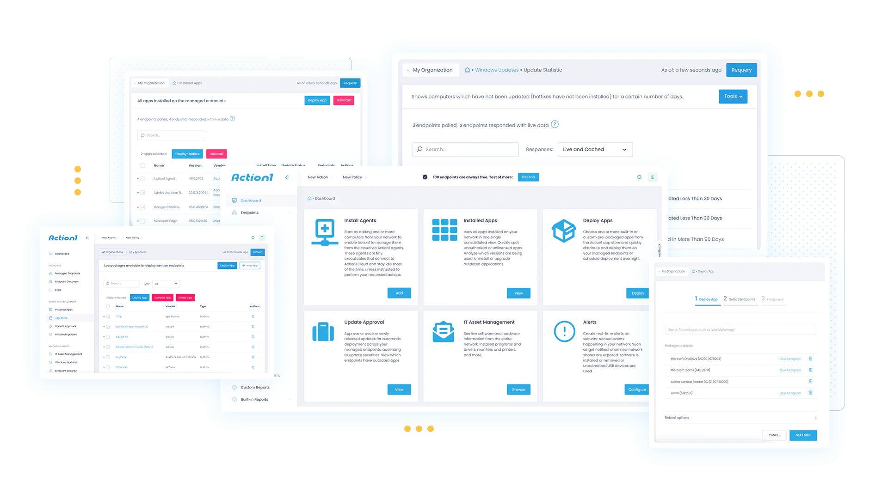
Task: Click the Requery button on Windows Updates
Action: tap(742, 69)
